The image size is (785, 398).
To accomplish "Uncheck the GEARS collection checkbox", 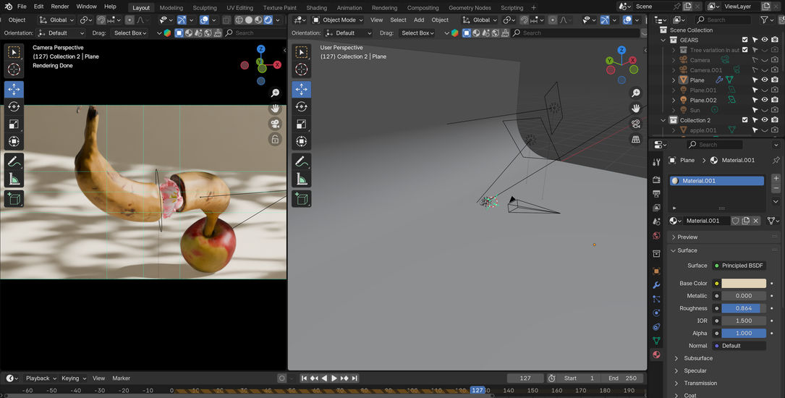I will (744, 40).
